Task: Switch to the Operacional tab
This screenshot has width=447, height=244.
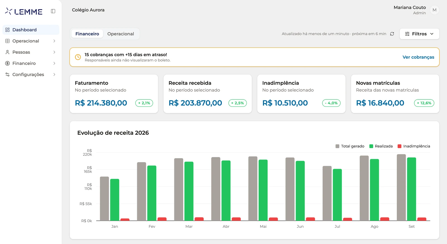Action: [121, 34]
